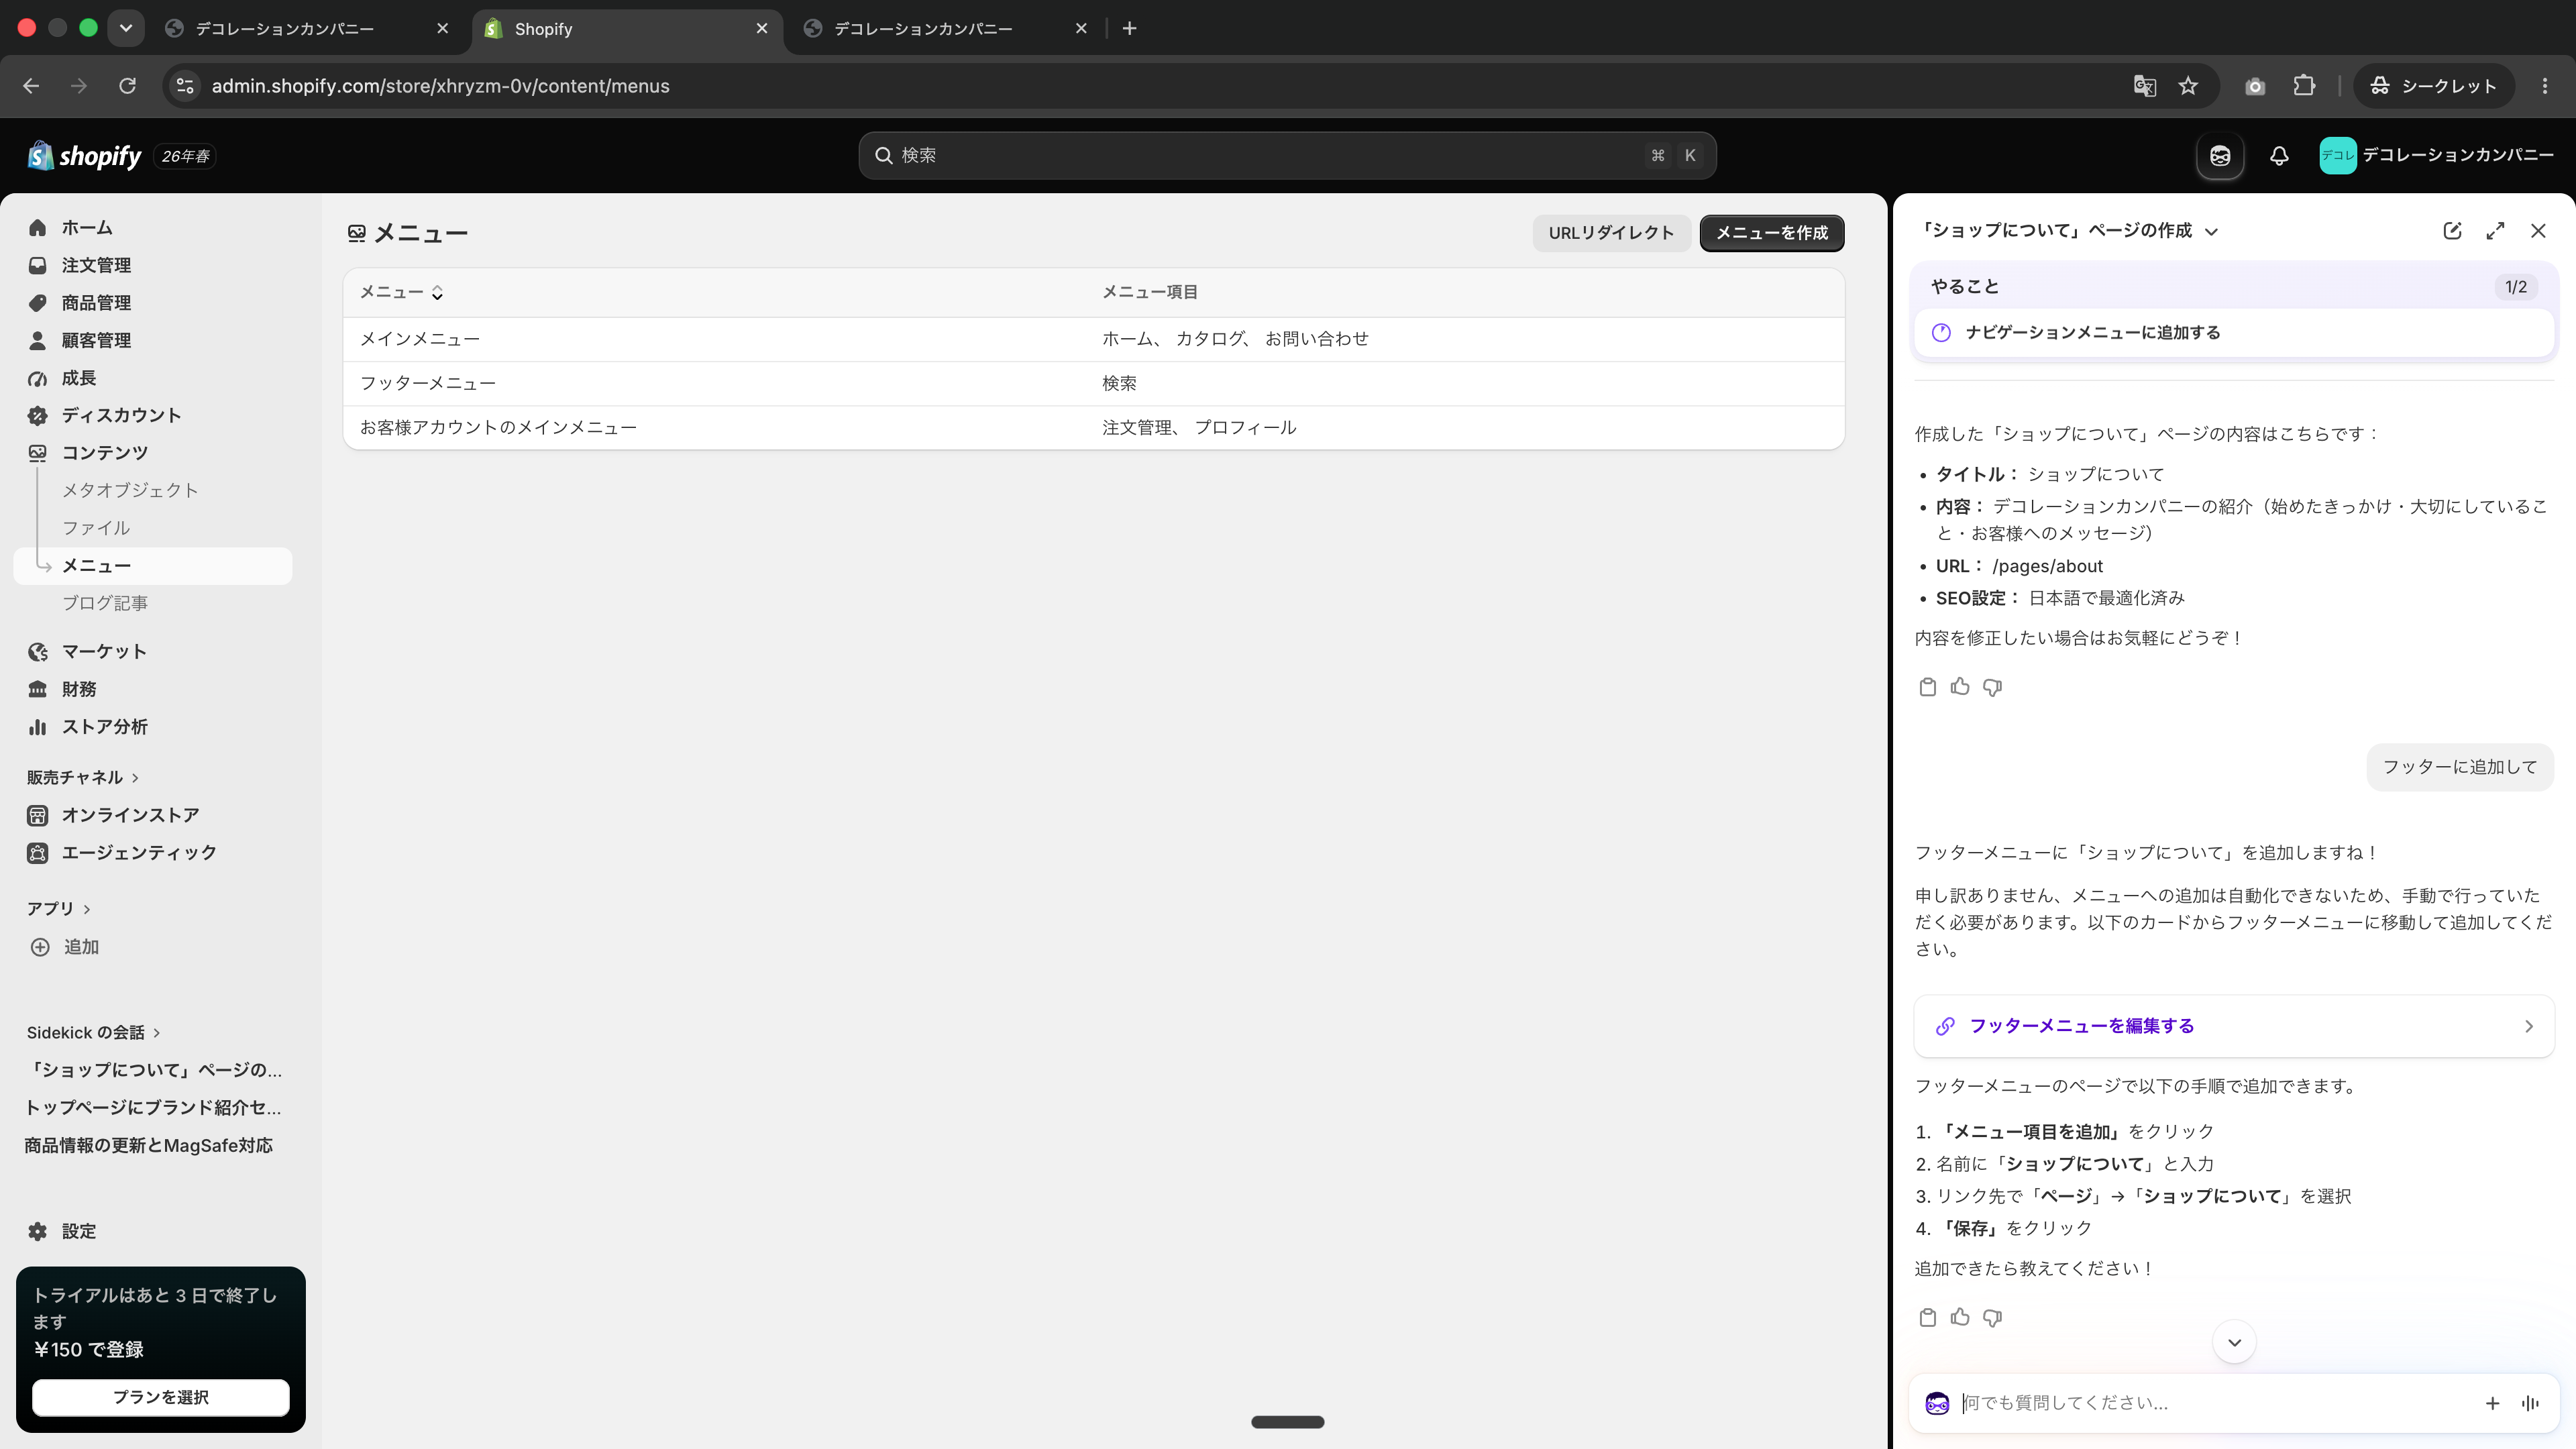2576x1449 pixels.
Task: Sort the table by the メニュー column
Action: (401, 292)
